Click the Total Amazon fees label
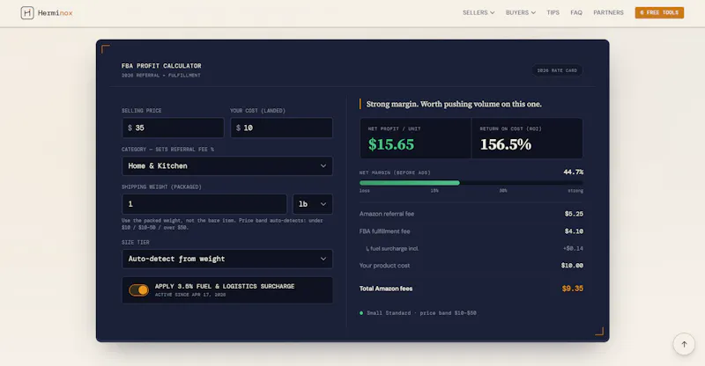This screenshot has width=705, height=366. pos(386,289)
